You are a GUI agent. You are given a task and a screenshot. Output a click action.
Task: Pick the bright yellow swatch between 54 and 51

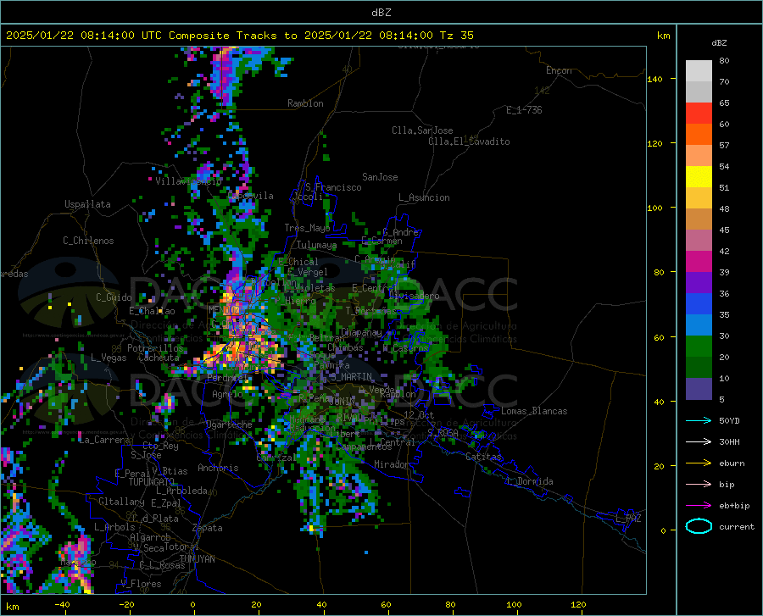(x=699, y=177)
